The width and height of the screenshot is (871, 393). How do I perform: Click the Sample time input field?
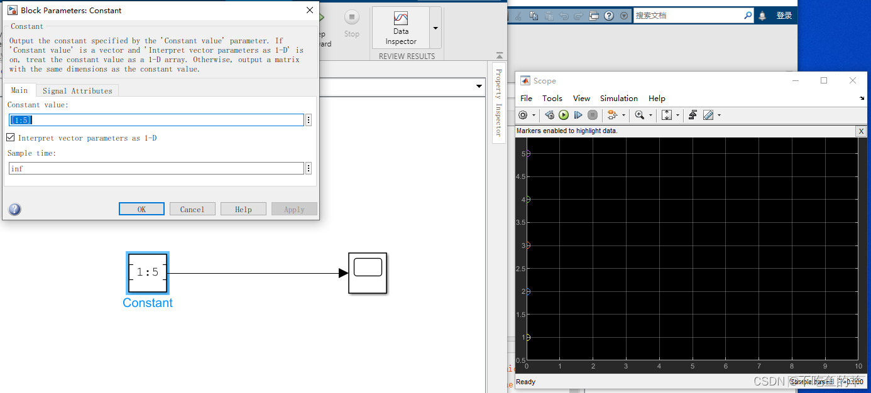coord(156,168)
